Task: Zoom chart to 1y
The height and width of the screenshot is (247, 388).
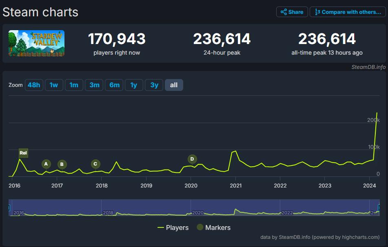Action: tap(134, 85)
